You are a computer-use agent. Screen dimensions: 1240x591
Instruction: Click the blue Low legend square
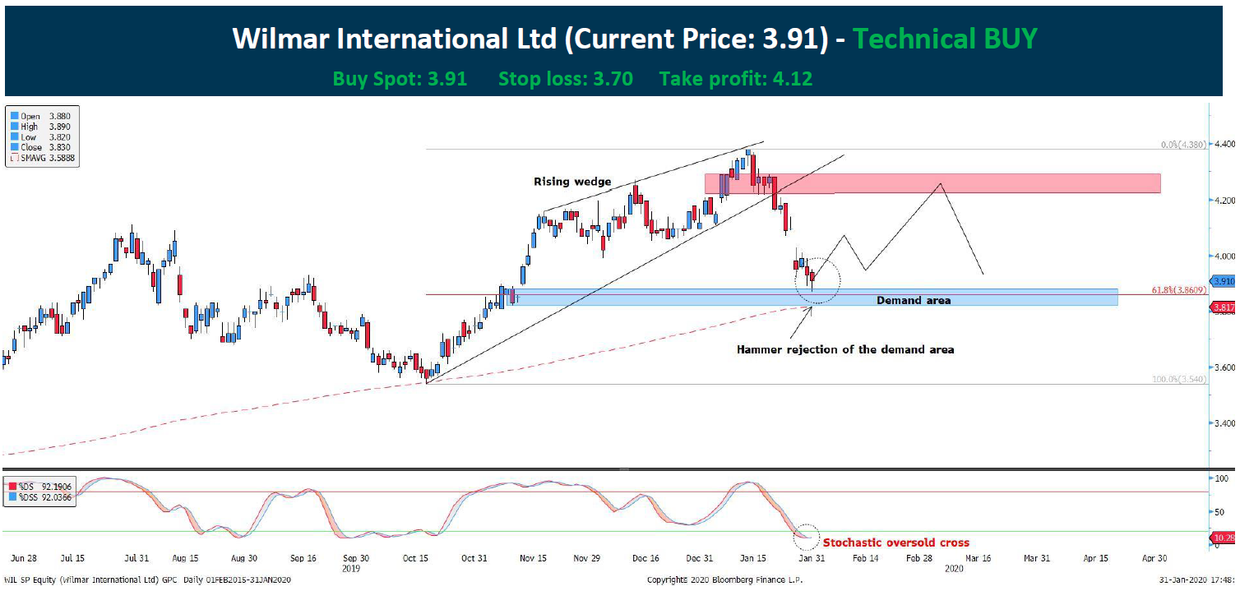click(x=13, y=137)
